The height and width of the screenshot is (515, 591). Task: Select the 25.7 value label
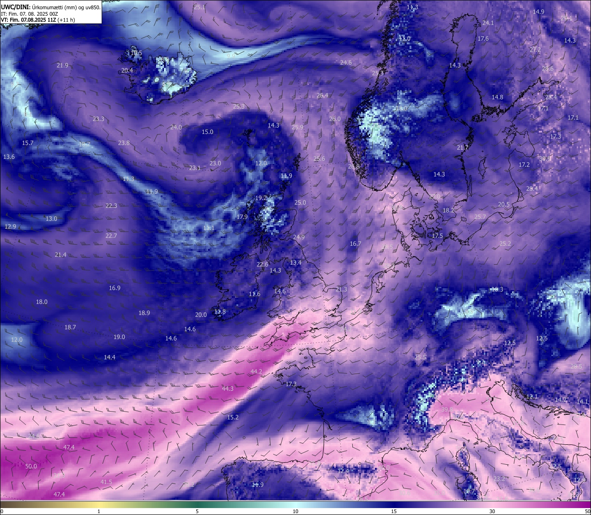[480, 217]
